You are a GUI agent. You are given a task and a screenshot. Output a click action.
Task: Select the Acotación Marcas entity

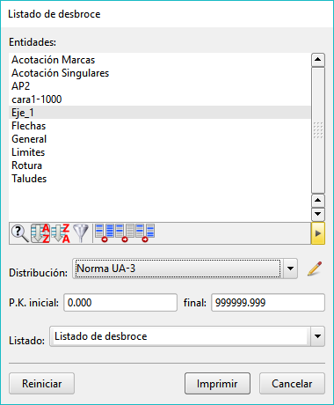[160, 60]
